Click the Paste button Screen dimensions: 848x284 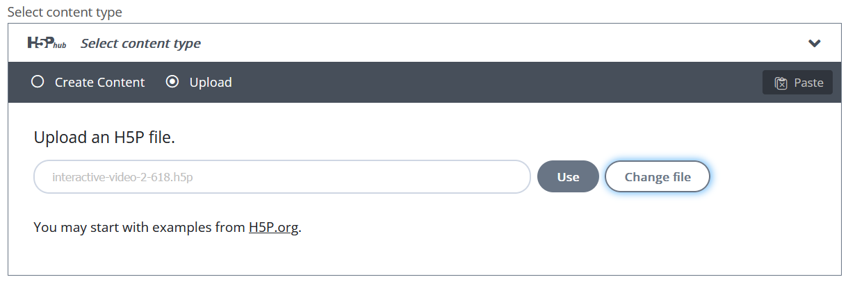(x=797, y=83)
